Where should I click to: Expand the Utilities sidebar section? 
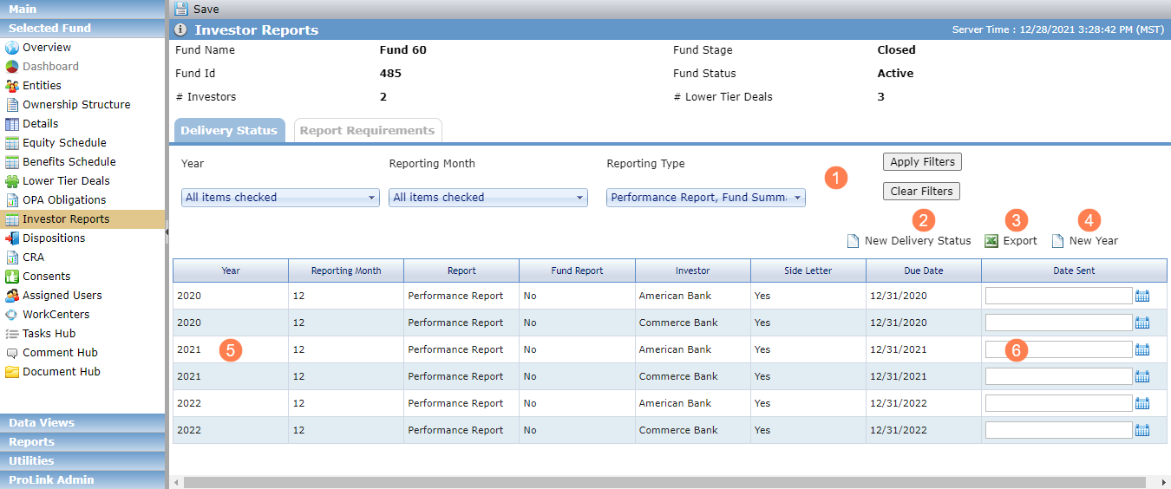tap(82, 461)
